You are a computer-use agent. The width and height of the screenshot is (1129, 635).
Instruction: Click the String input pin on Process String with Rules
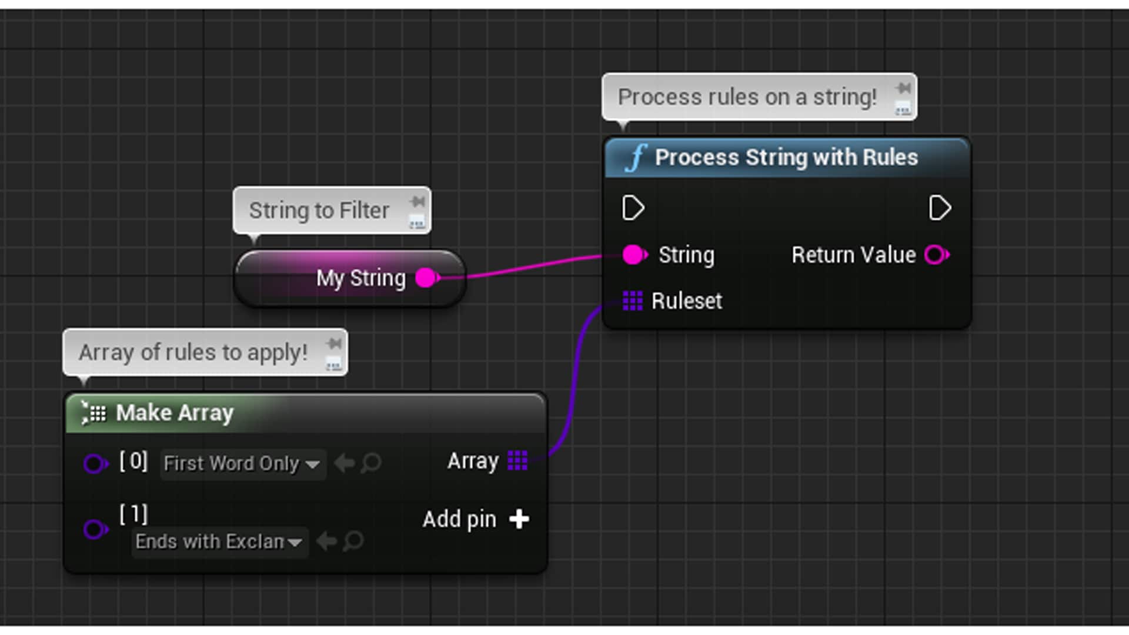tap(633, 255)
